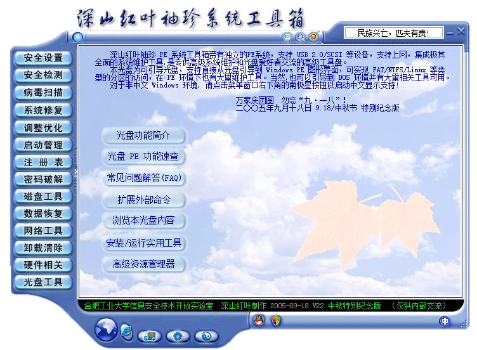This screenshot has height=350, width=477.
Task: Click the computer monitor icon in top toolbar
Action: point(287,37)
